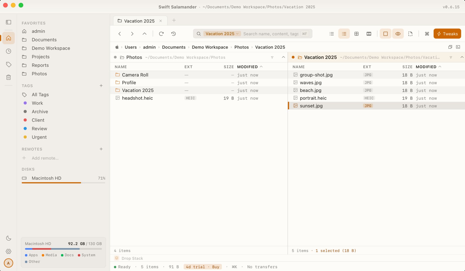This screenshot has height=271, width=465.
Task: Toggle single-pane layout mode
Action: [x=385, y=34]
